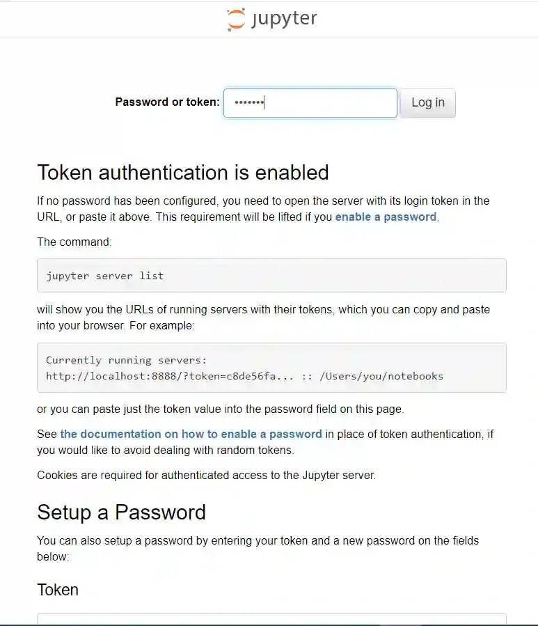Image resolution: width=538 pixels, height=626 pixels.
Task: Click the "Setup a Password" heading
Action: (121, 512)
